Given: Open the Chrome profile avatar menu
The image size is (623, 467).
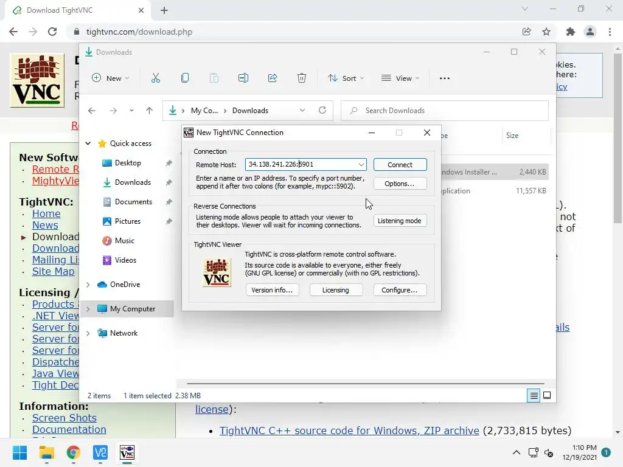Looking at the screenshot, I should (590, 32).
